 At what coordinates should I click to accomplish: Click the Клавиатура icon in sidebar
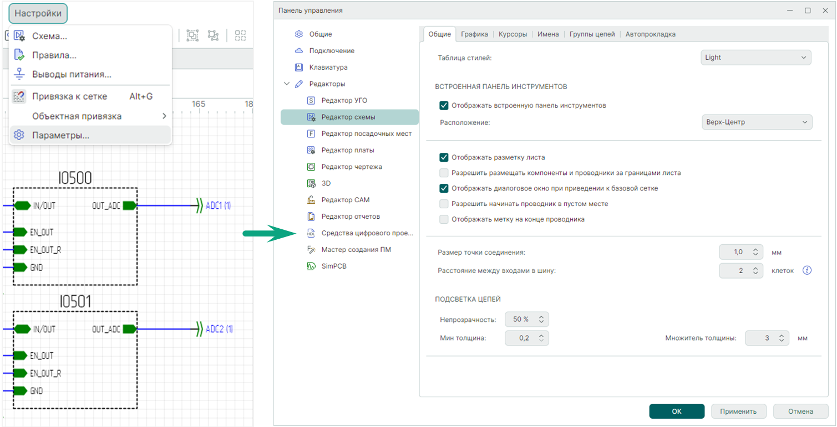299,67
